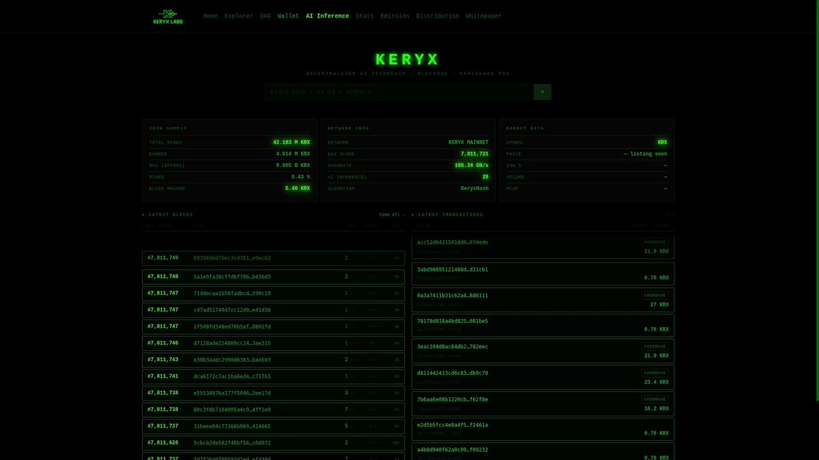This screenshot has height=460, width=819.
Task: Open transaction 0a3a7411b31c62a4…8d6111
Action: coord(452,296)
